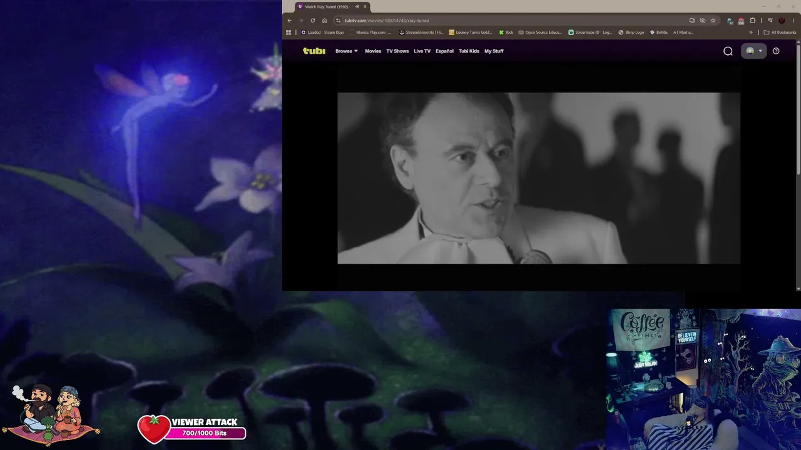Open Live TV in Tubi navigation

click(x=422, y=51)
